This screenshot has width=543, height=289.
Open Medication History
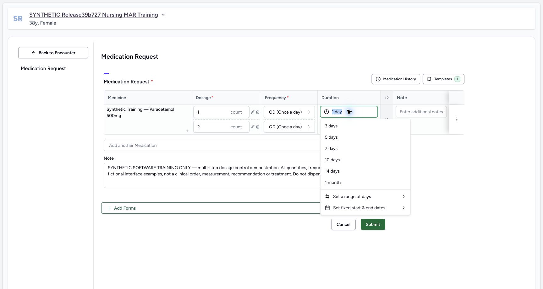tap(396, 79)
